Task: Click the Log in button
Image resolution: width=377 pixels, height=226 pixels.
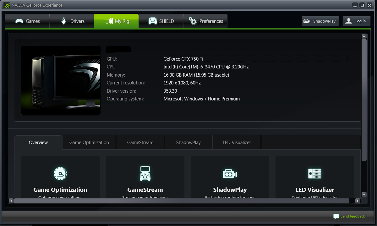Action: [356, 21]
